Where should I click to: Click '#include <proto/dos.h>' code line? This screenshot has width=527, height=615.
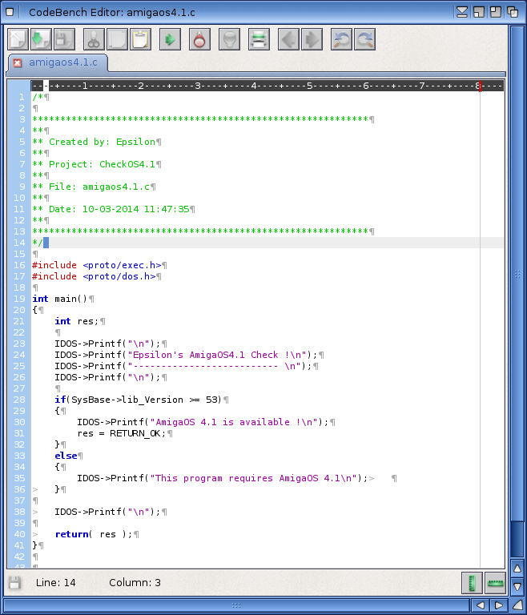pyautogui.click(x=94, y=276)
